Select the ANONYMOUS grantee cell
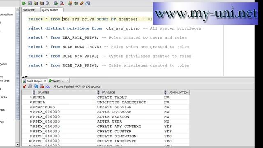This screenshot has height=148, width=263. click(65, 107)
